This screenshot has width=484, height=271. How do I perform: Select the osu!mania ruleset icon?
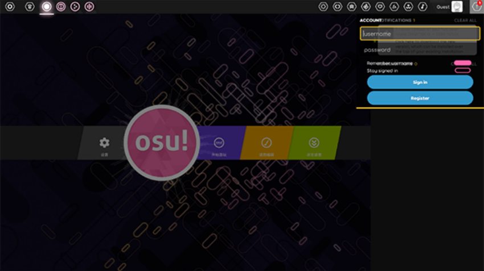click(x=89, y=6)
